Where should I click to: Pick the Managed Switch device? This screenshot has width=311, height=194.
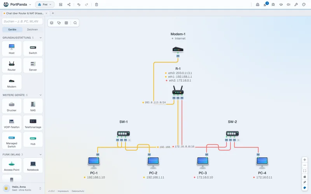pyautogui.click(x=12, y=140)
